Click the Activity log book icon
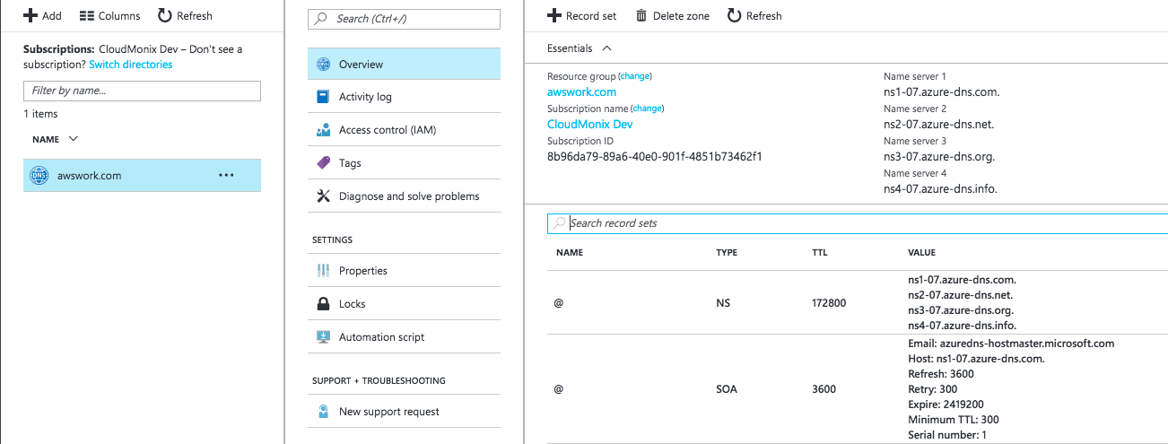Image resolution: width=1168 pixels, height=444 pixels. 323,97
